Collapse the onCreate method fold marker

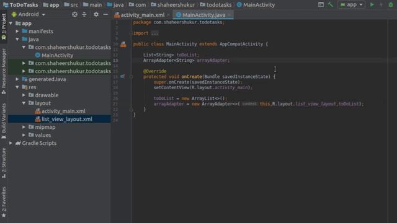tap(131, 77)
